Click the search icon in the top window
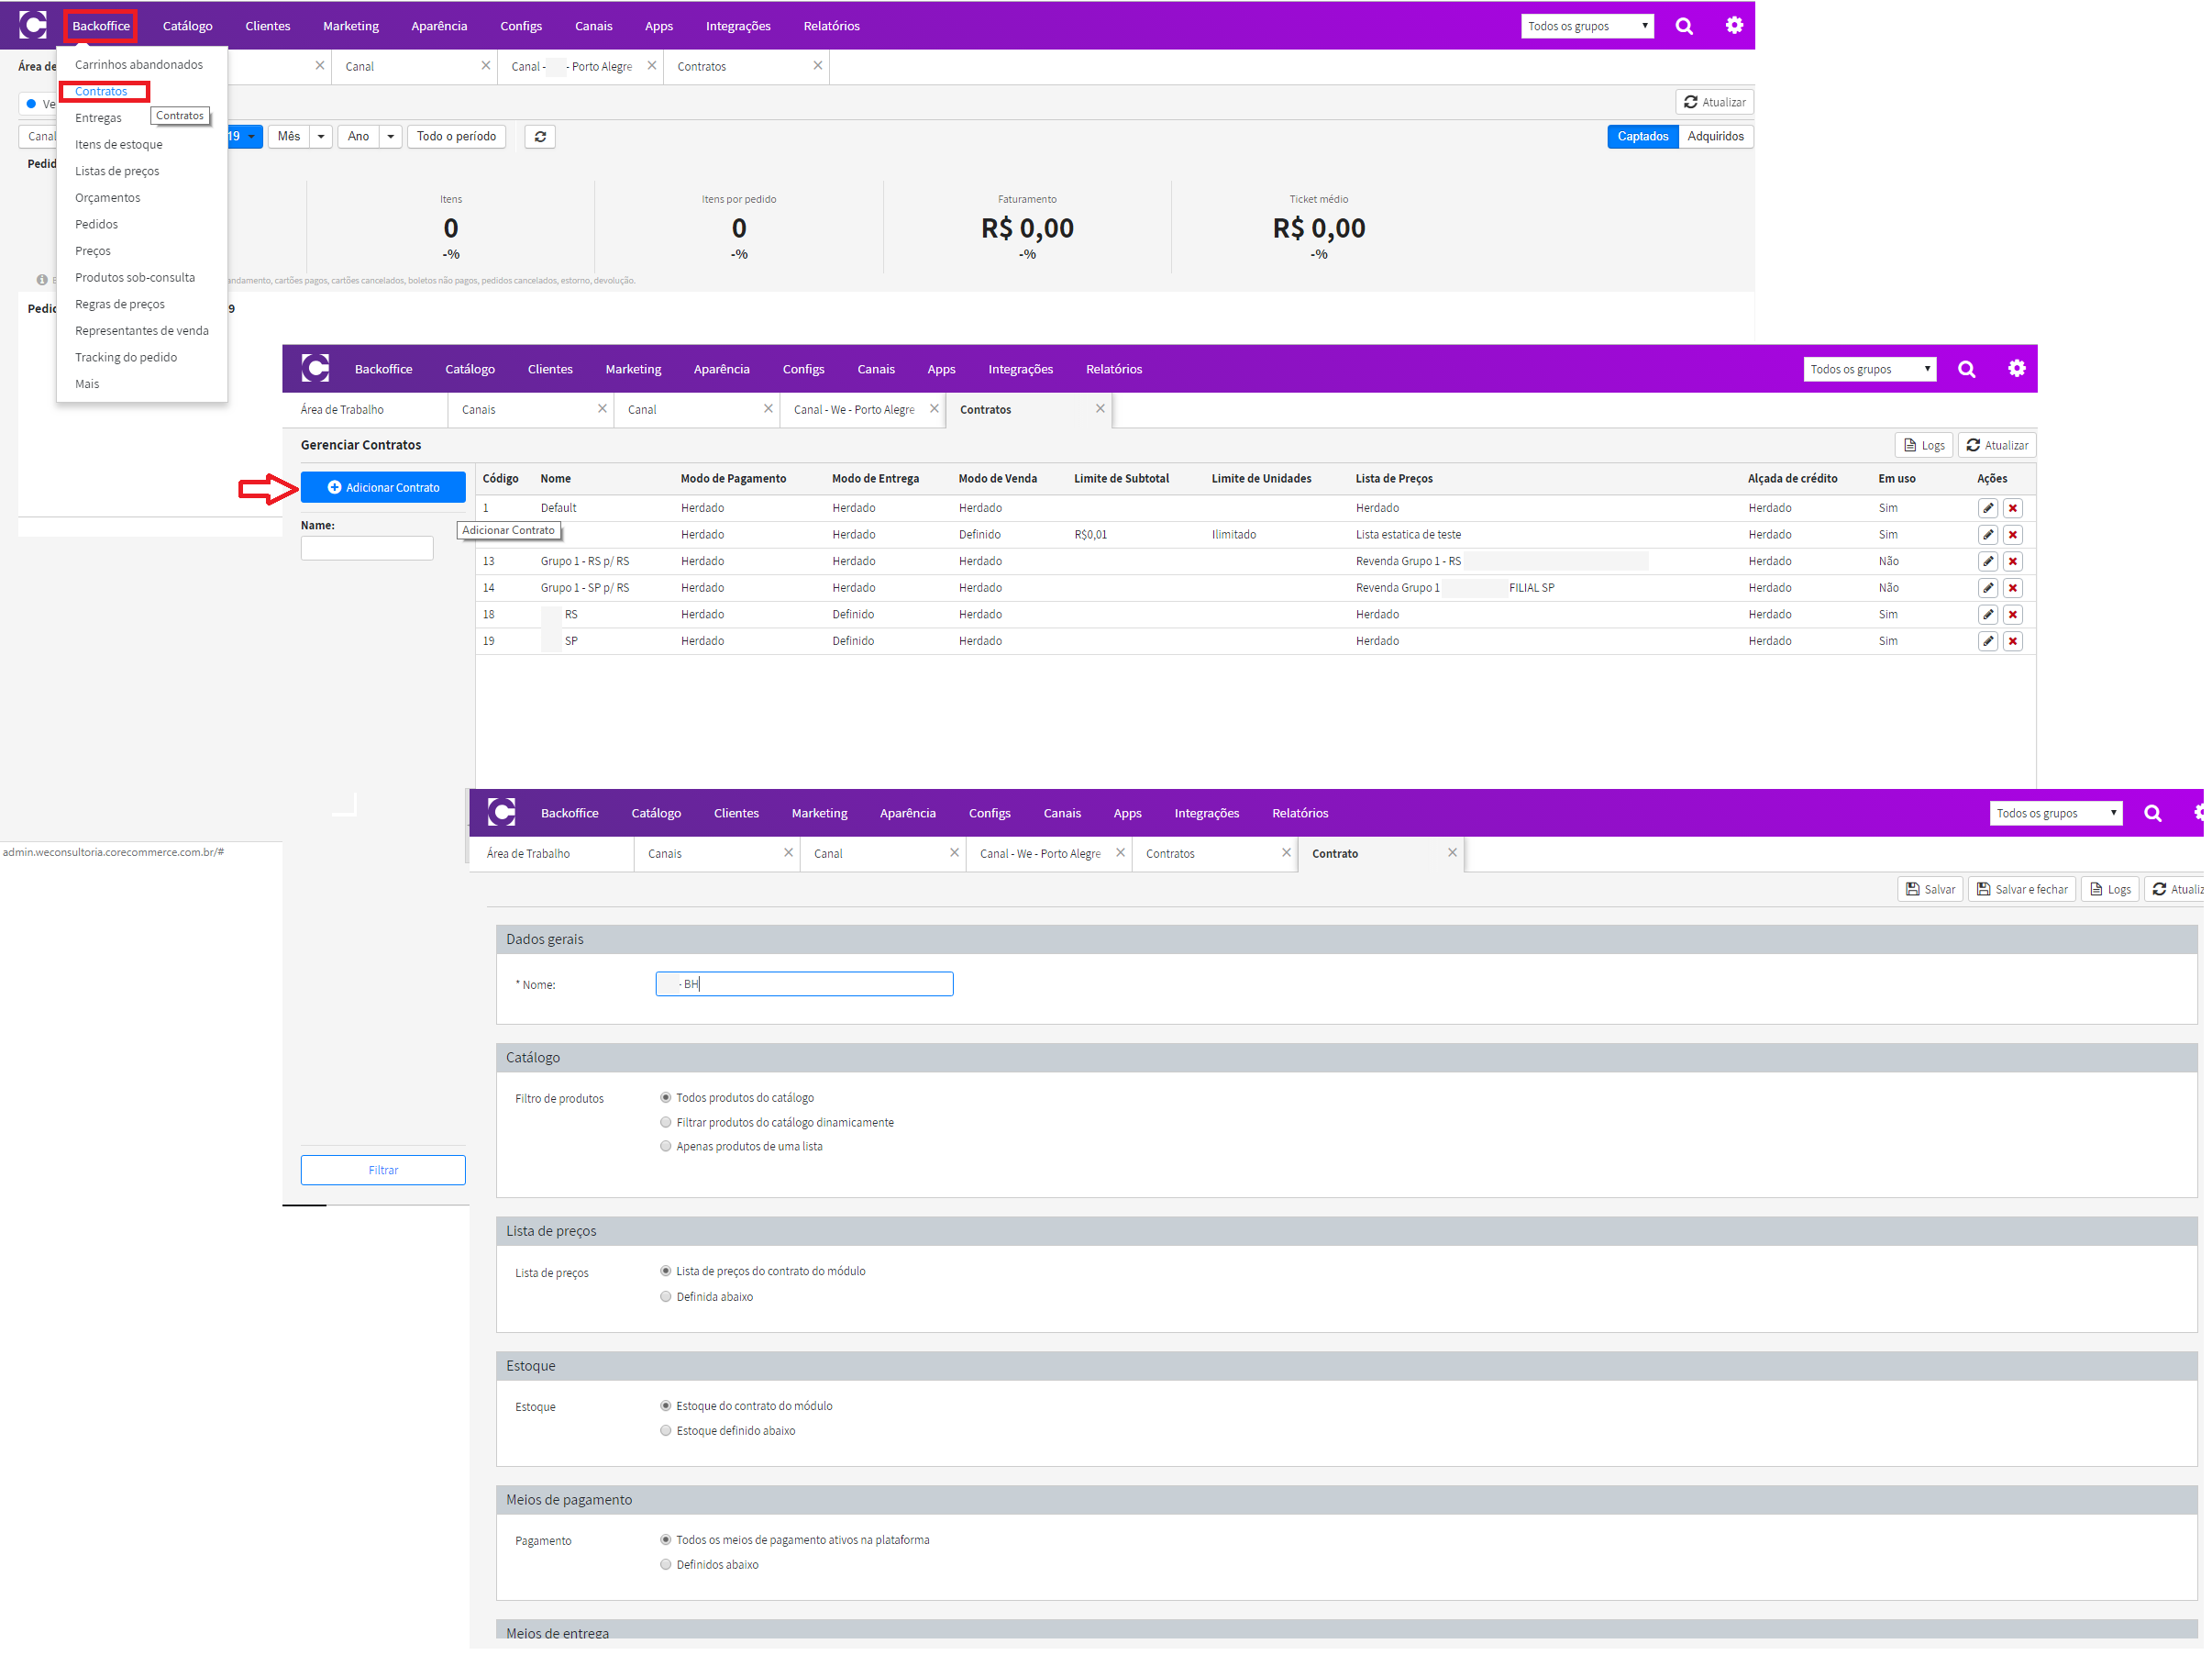 click(x=1684, y=26)
